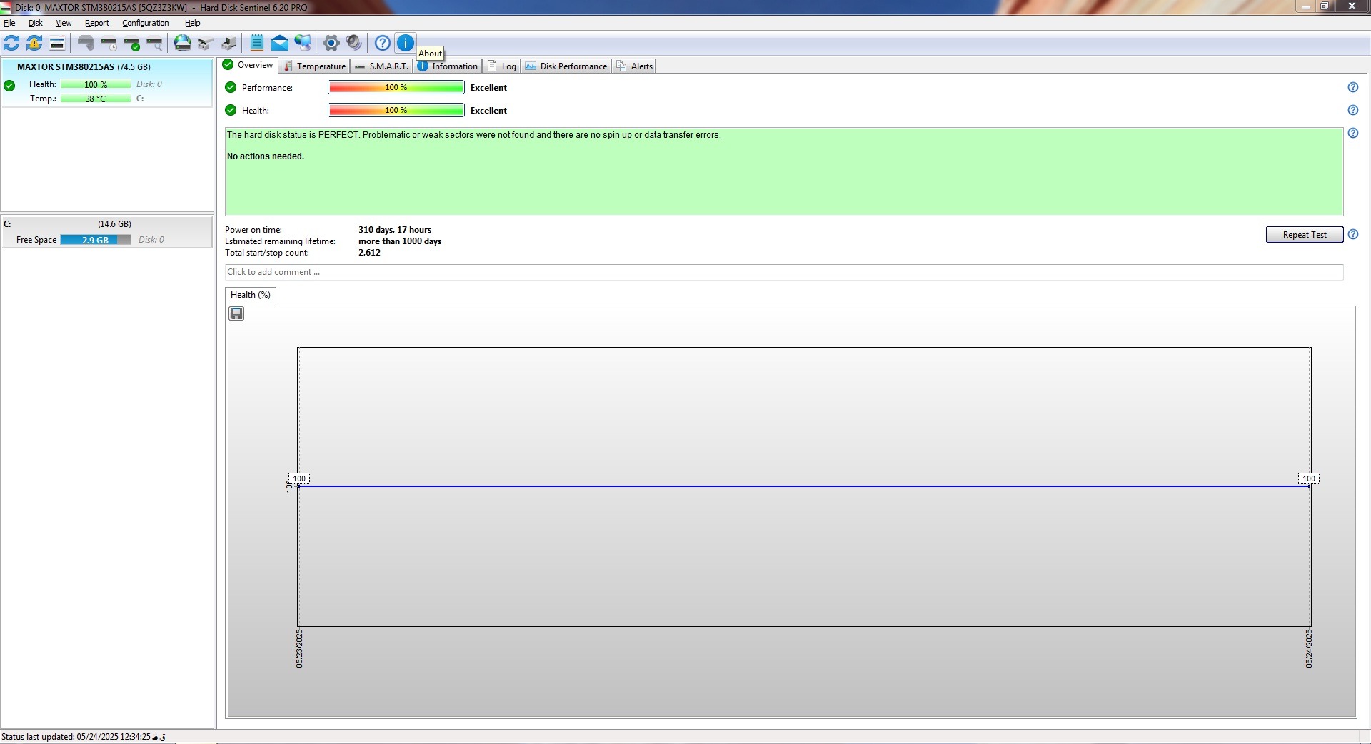Click the green check status icon beside MAXTOR disk
Screen dimensions: 1371x744
pyautogui.click(x=9, y=86)
